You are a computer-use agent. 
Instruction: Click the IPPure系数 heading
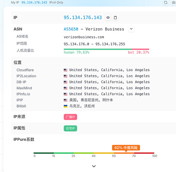[24, 139]
